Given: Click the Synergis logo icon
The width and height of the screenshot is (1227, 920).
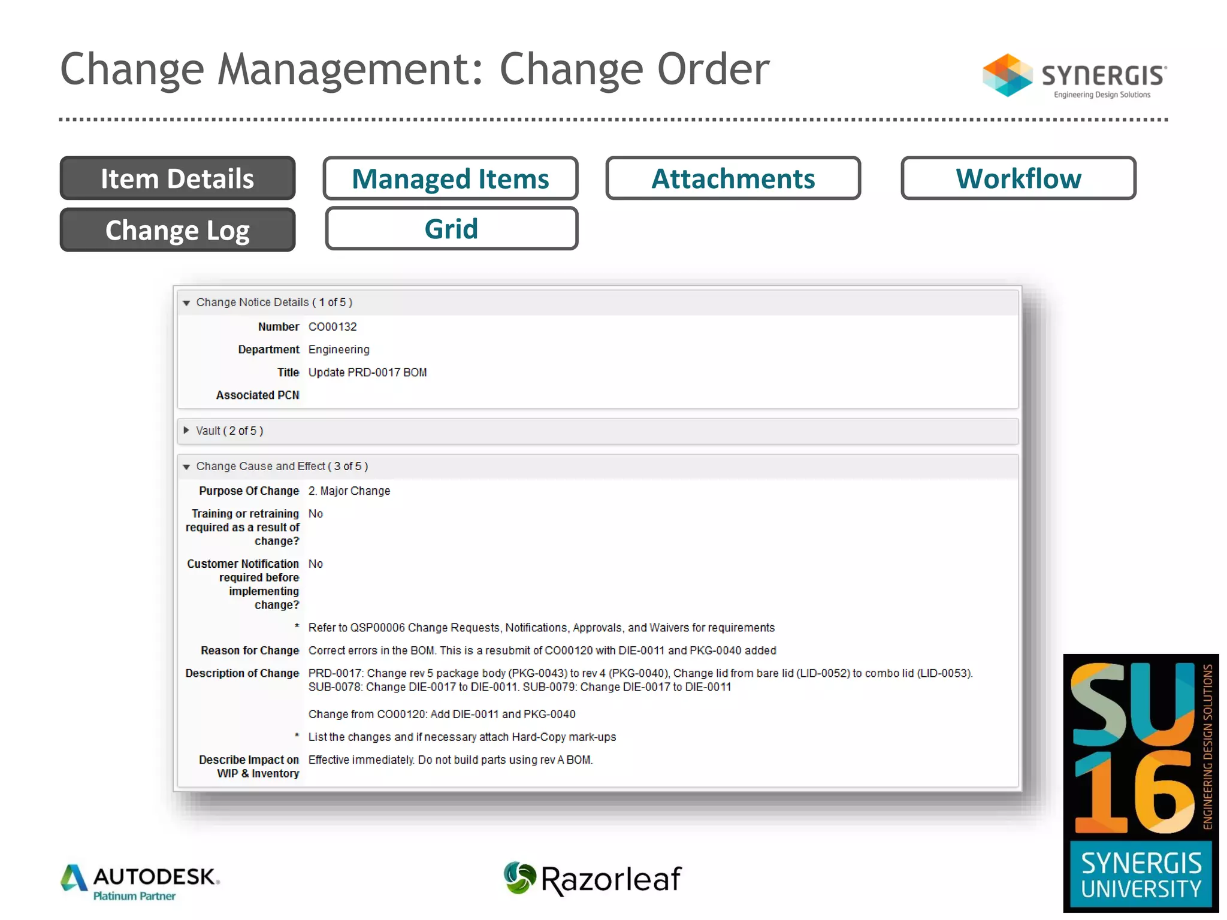Looking at the screenshot, I should [x=1008, y=75].
